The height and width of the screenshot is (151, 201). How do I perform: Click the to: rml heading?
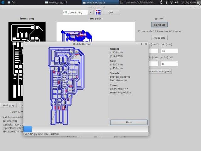tap(159, 19)
